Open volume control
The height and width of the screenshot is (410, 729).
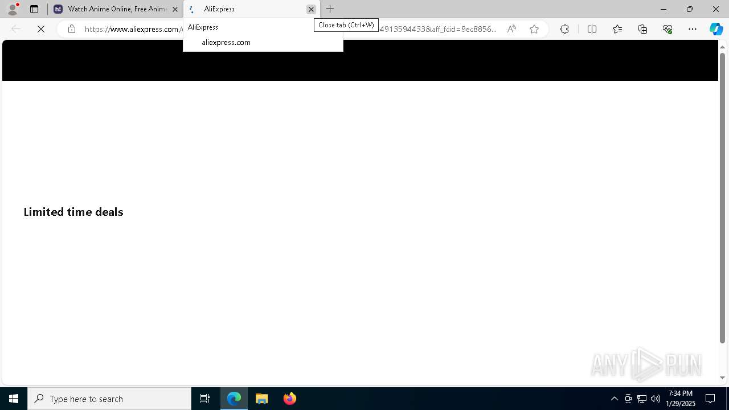[656, 399]
